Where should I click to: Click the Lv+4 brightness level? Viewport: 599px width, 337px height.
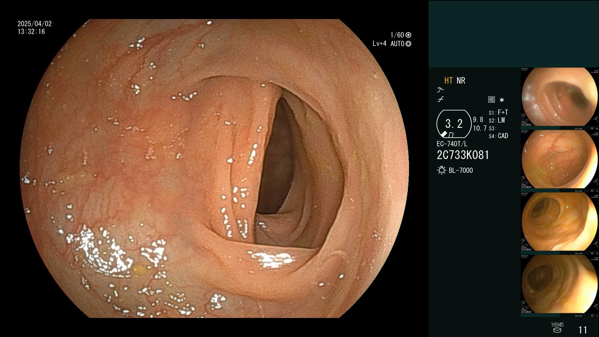[x=379, y=44]
